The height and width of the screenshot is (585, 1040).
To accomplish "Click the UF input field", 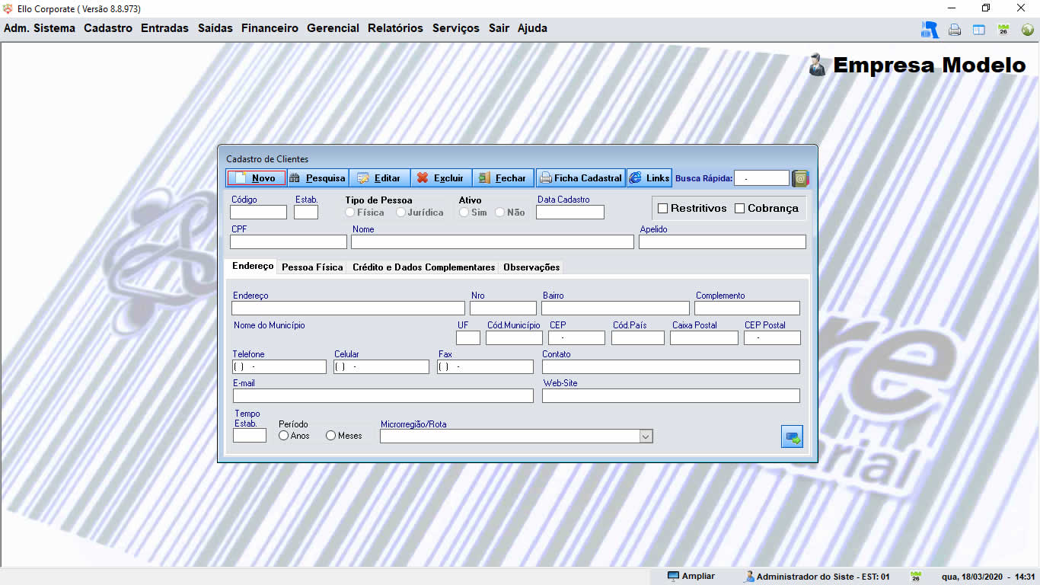I will [468, 337].
